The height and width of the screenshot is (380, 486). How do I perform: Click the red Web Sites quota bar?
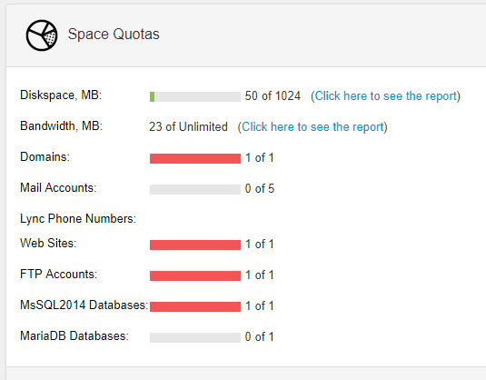tap(195, 245)
